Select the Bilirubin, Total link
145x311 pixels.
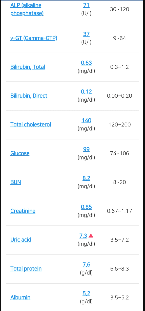point(28,67)
